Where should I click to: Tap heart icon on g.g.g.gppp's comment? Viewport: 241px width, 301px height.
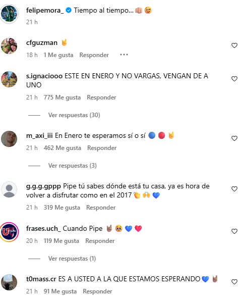(234, 189)
